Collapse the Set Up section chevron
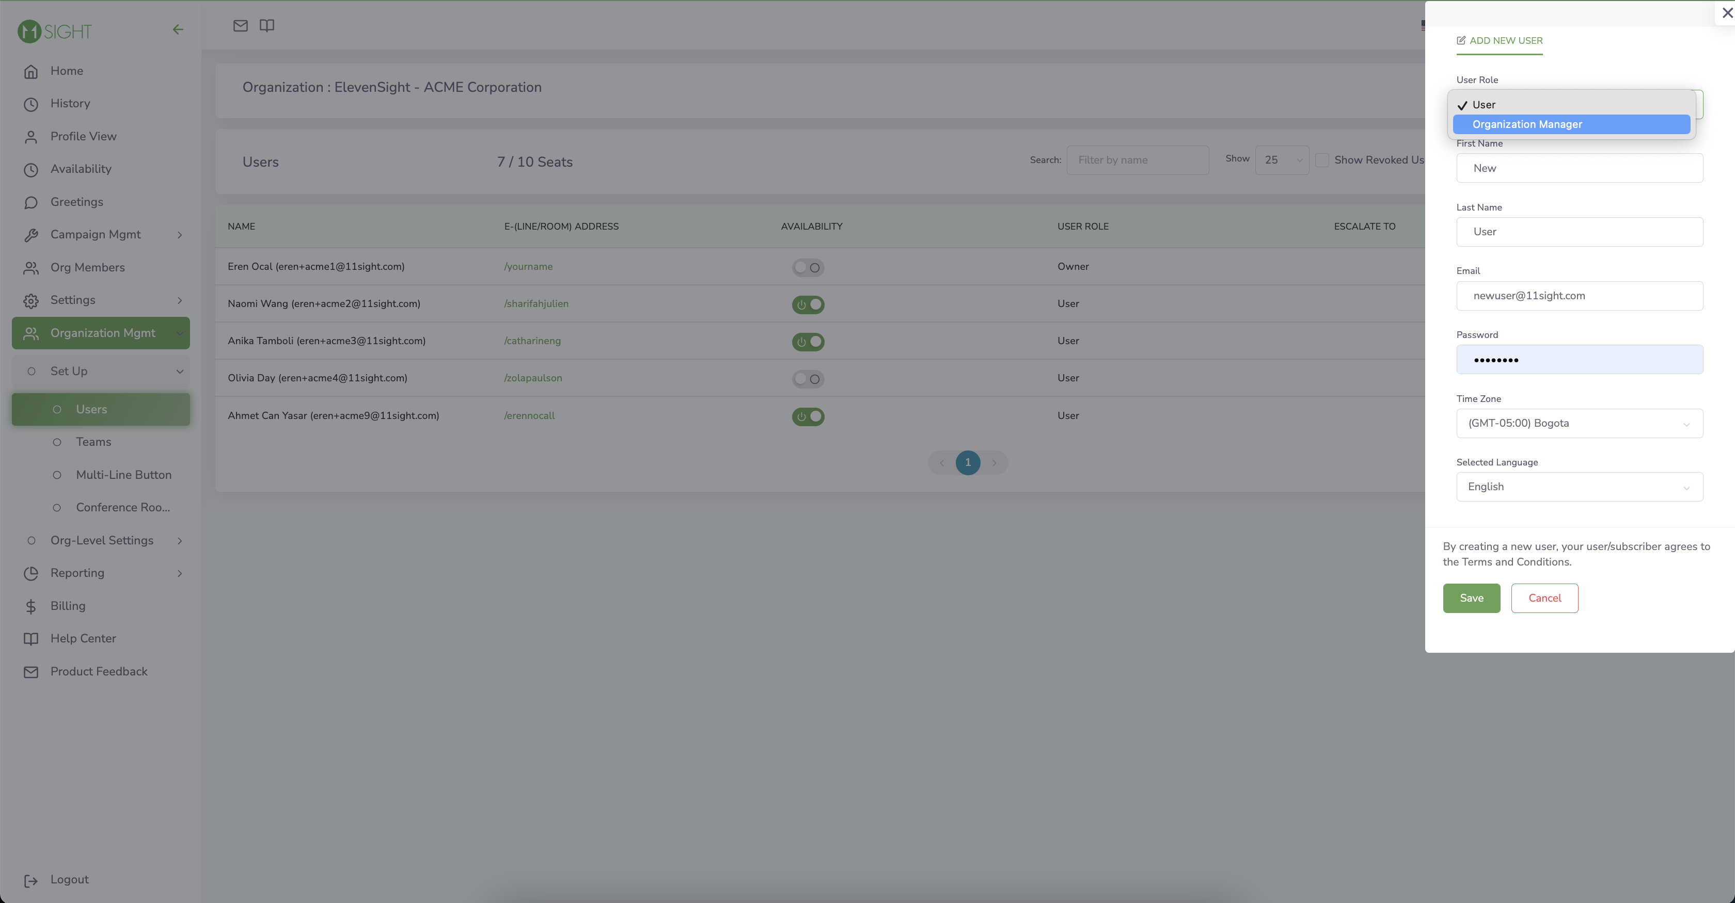 point(180,372)
